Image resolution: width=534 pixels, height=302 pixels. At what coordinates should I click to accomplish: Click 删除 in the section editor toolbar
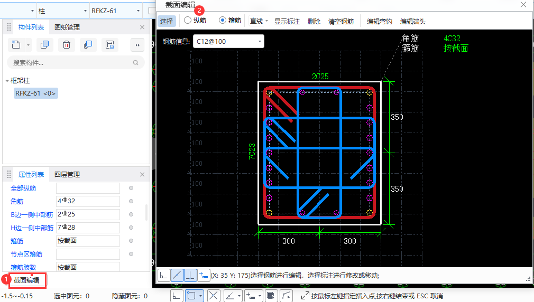coord(314,22)
